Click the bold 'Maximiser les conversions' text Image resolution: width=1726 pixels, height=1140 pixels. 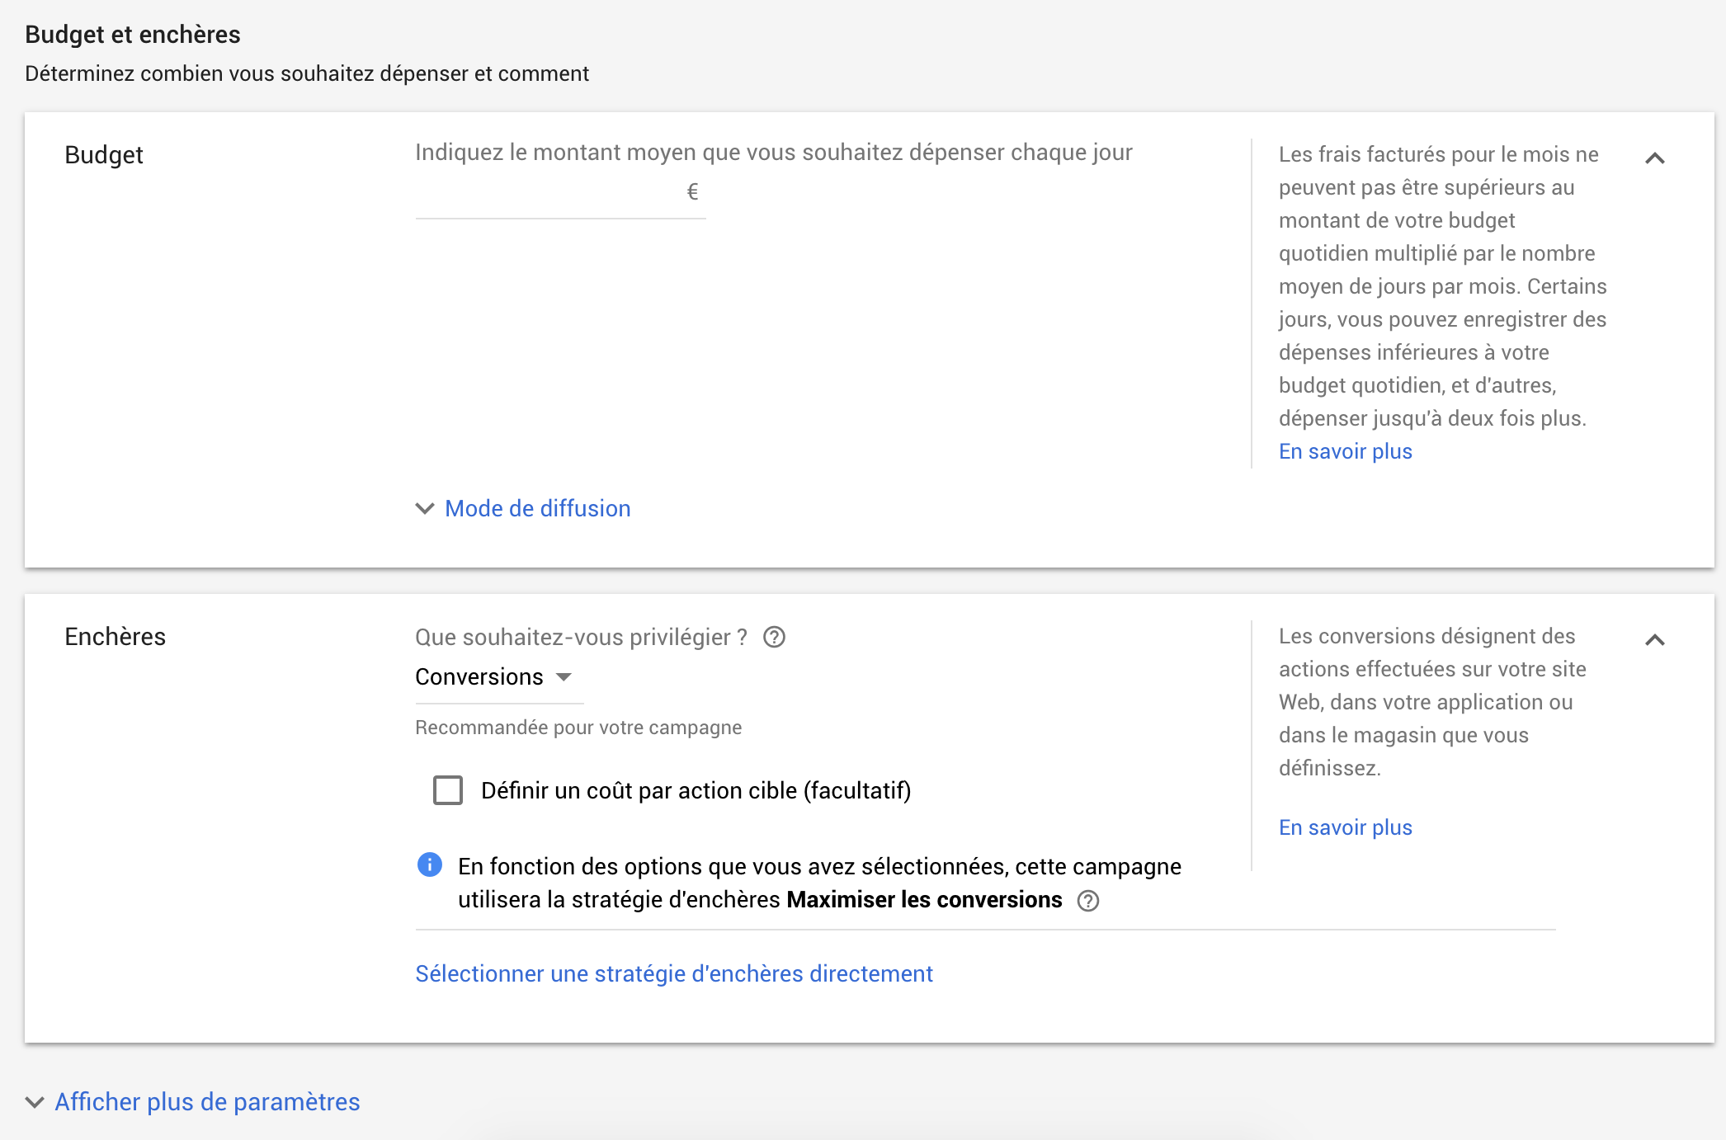click(924, 900)
